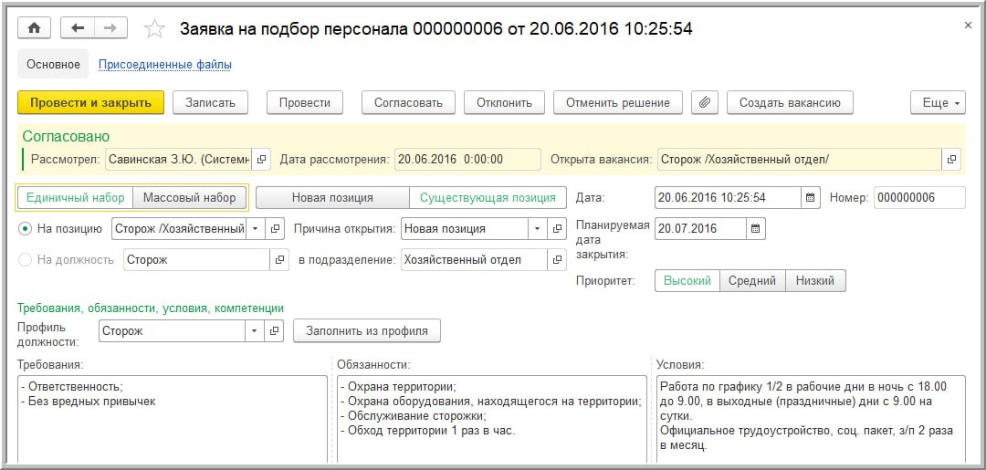Open Открыта вакансия linked record icon
Viewport: 986px width, 470px height.
(x=951, y=160)
